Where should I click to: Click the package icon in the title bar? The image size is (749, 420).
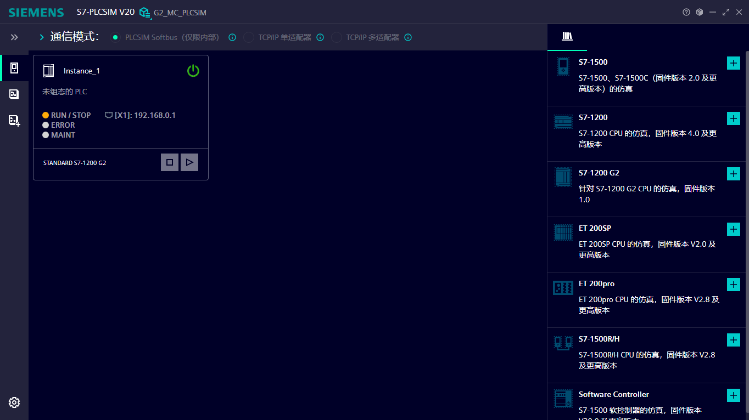(700, 12)
